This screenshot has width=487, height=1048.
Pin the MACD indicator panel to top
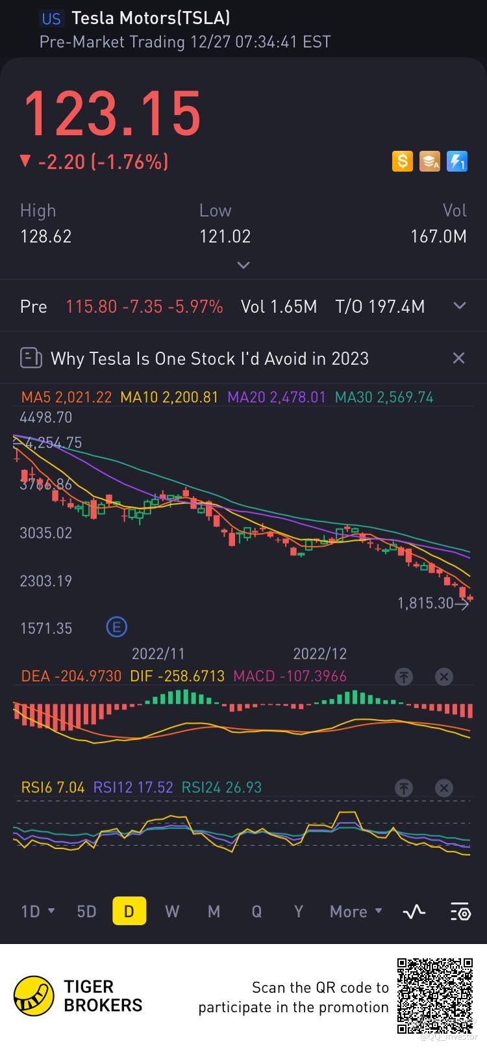coord(404,677)
